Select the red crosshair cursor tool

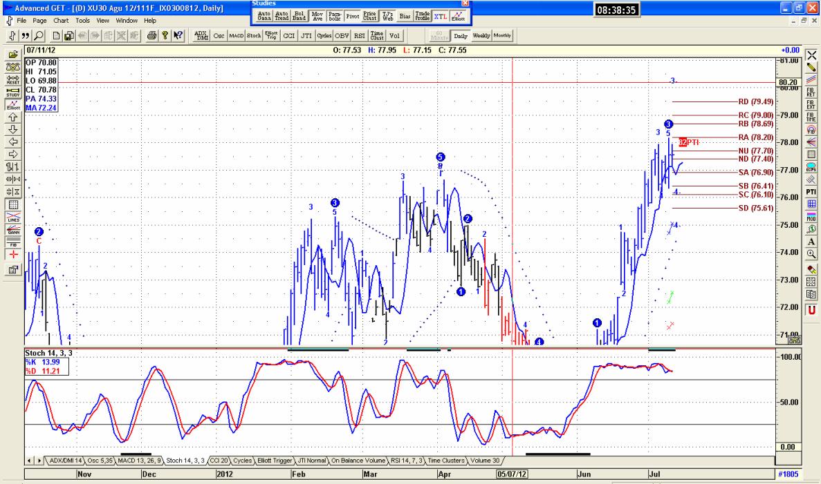[x=13, y=255]
